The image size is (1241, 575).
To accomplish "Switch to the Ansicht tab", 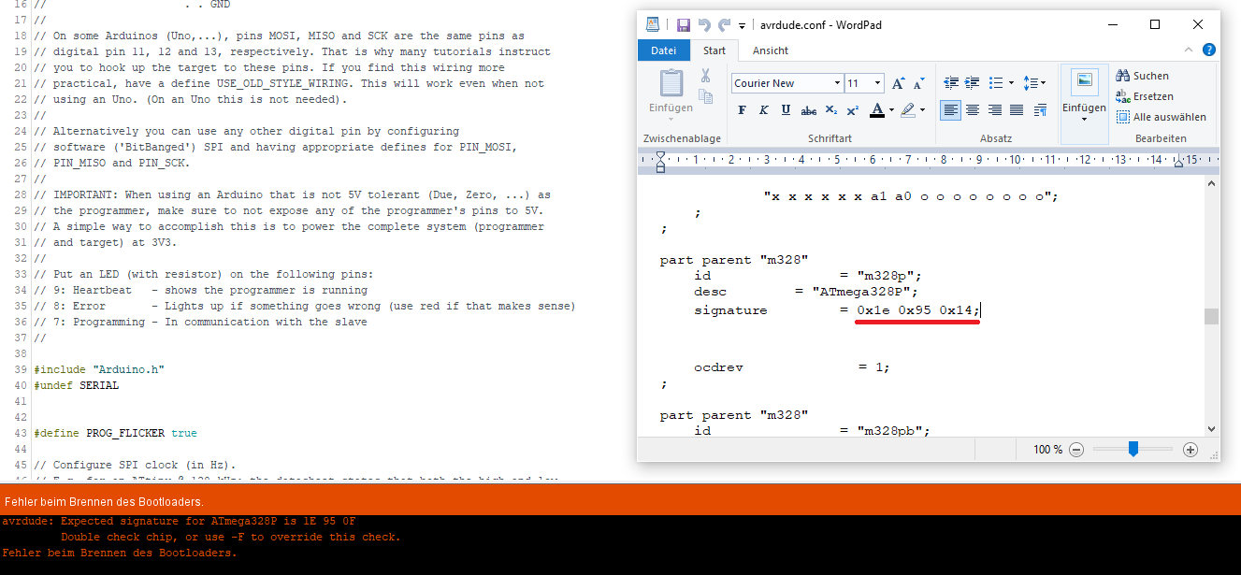I will (x=771, y=50).
